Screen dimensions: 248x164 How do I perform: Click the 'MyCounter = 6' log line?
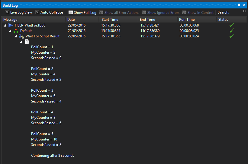tap(43, 96)
